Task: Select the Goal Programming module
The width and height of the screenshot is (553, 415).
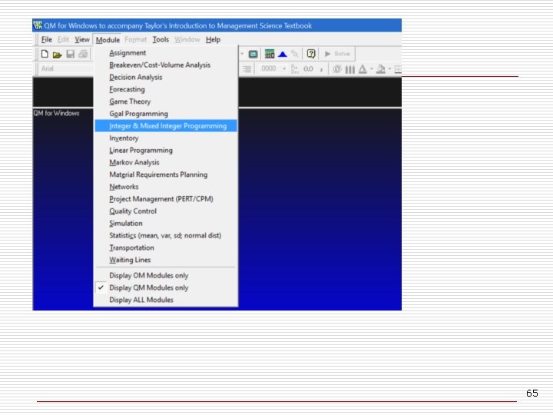Action: (166, 114)
